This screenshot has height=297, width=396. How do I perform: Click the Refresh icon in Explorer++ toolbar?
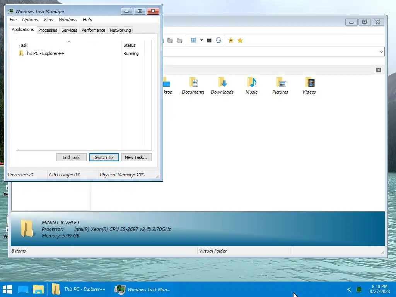click(218, 40)
